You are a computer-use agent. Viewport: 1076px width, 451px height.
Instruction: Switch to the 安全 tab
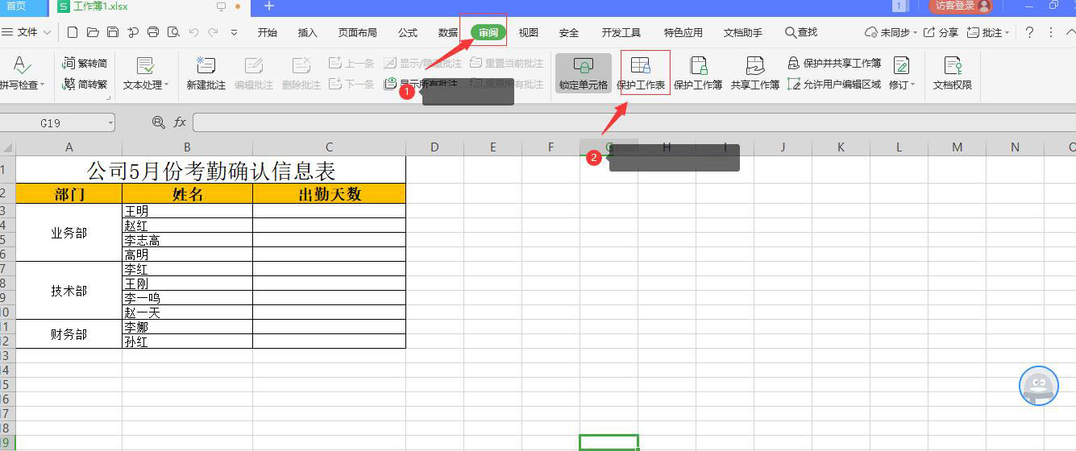[568, 32]
